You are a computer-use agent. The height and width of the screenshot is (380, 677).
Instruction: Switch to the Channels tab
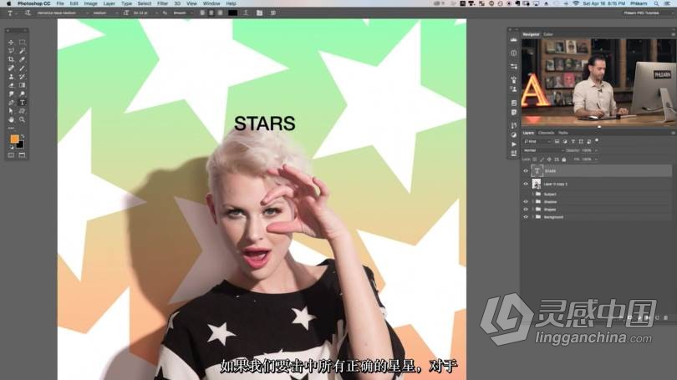[x=546, y=133]
